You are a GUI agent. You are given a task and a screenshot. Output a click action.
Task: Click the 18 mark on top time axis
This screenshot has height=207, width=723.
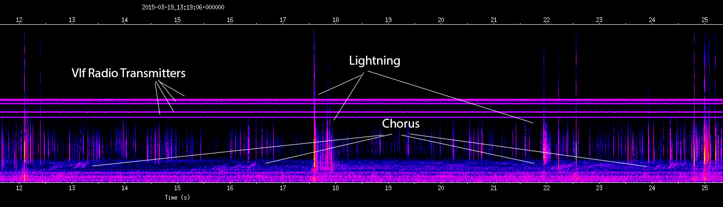(x=336, y=19)
